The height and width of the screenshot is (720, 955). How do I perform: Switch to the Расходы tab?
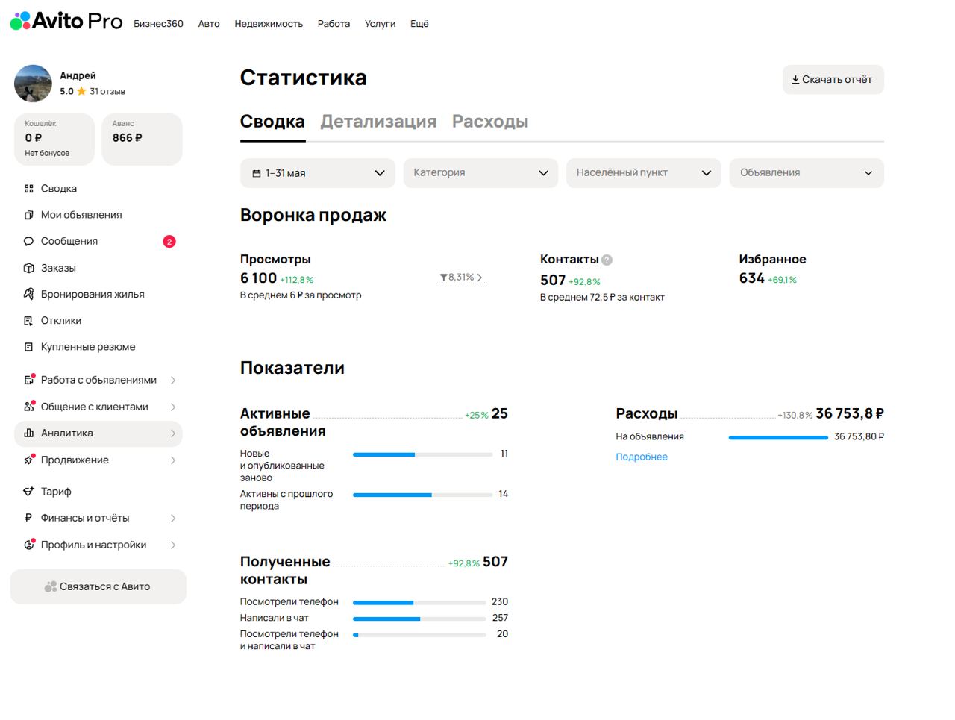pos(490,122)
